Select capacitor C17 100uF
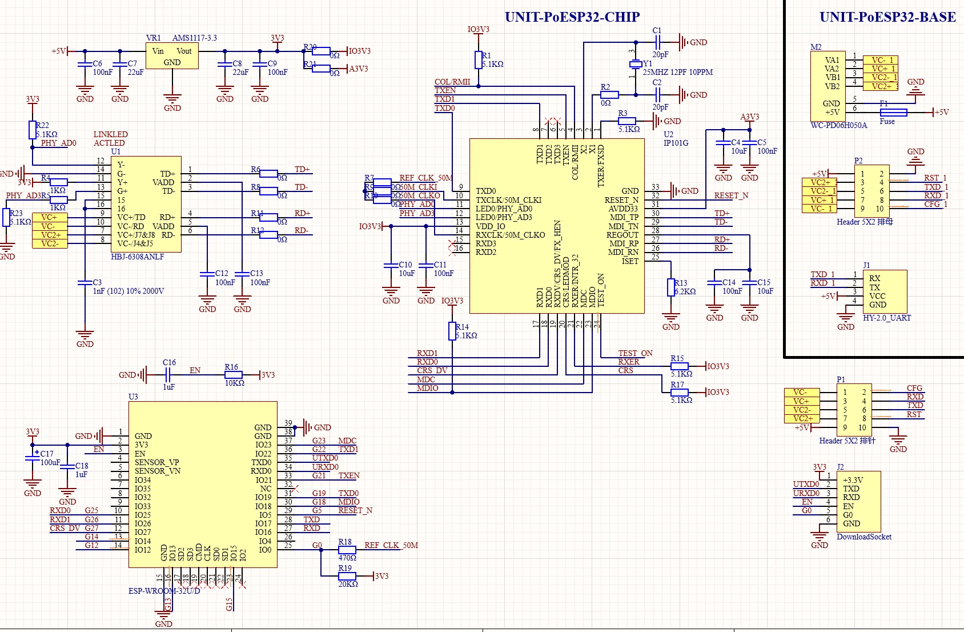This screenshot has height=632, width=964. click(33, 457)
